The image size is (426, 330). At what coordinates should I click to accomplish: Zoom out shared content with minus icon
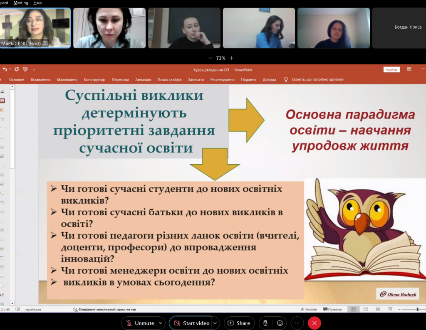pos(210,58)
